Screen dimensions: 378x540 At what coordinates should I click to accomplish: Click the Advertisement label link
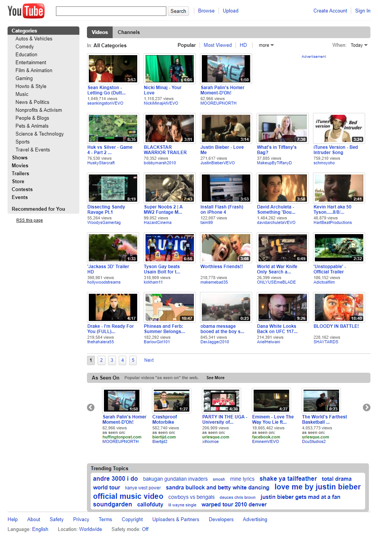(314, 57)
